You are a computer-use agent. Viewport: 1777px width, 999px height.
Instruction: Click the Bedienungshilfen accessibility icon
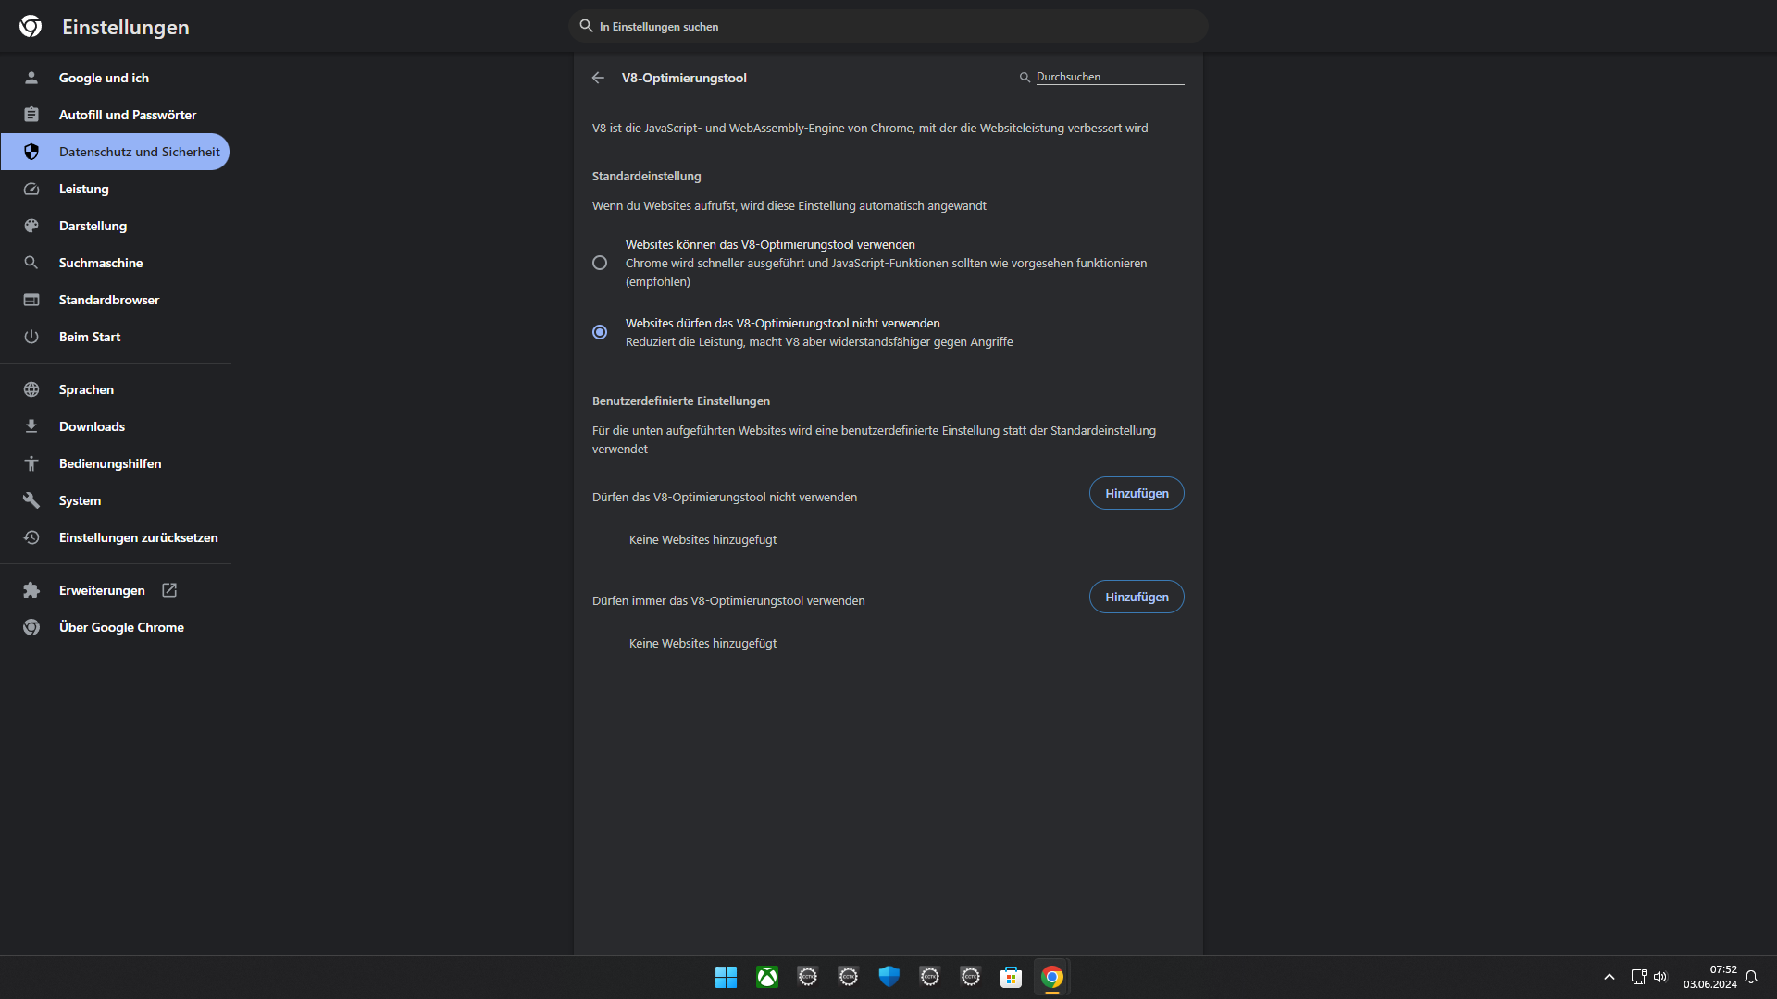(x=31, y=463)
